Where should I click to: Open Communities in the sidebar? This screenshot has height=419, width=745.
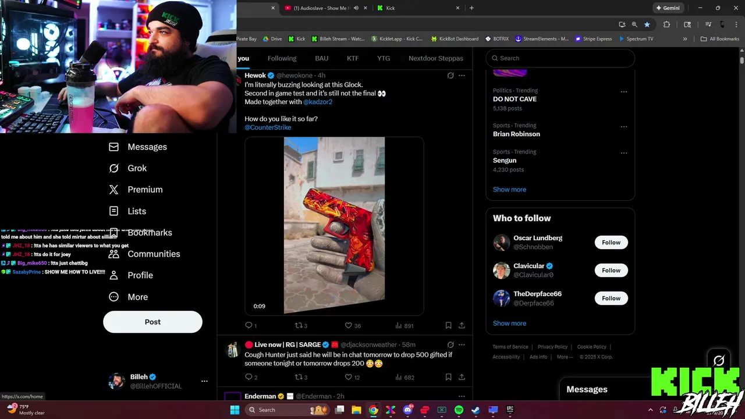tap(145, 254)
